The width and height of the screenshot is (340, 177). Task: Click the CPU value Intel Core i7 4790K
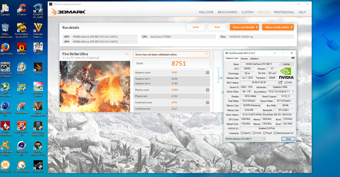coord(160,37)
